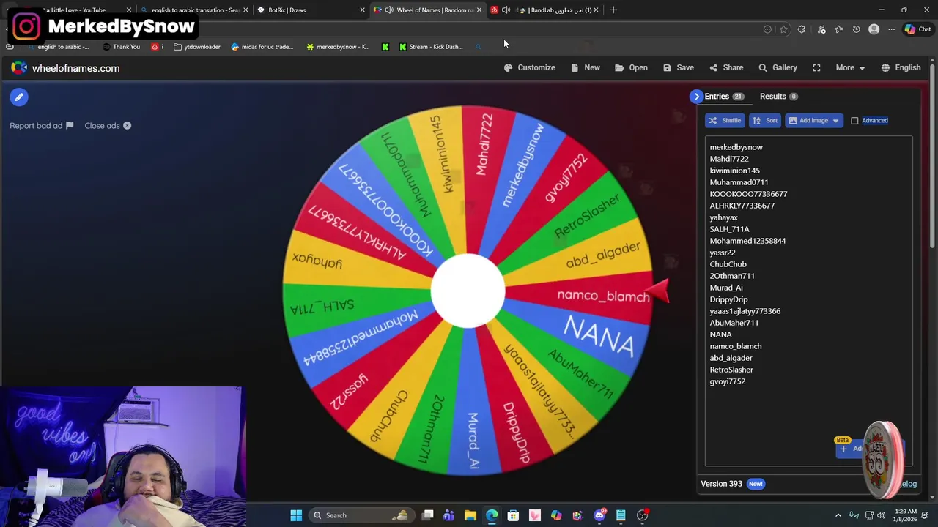Viewport: 938px width, 527px height.
Task: Select entry '2Othman711' in the list
Action: click(731, 276)
